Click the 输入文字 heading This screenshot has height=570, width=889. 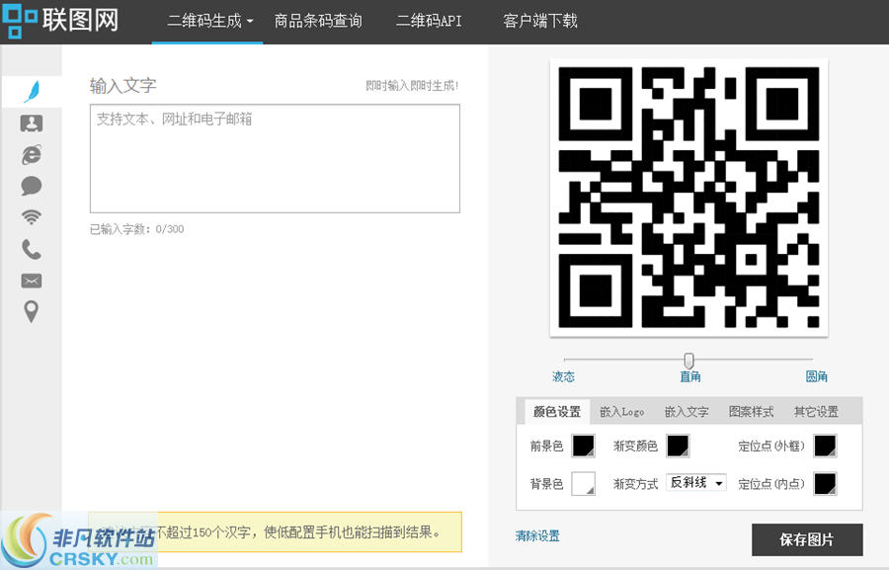tap(123, 86)
